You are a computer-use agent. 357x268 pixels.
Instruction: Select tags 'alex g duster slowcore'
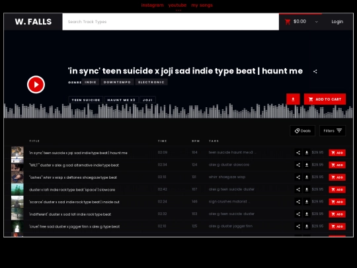click(x=229, y=165)
